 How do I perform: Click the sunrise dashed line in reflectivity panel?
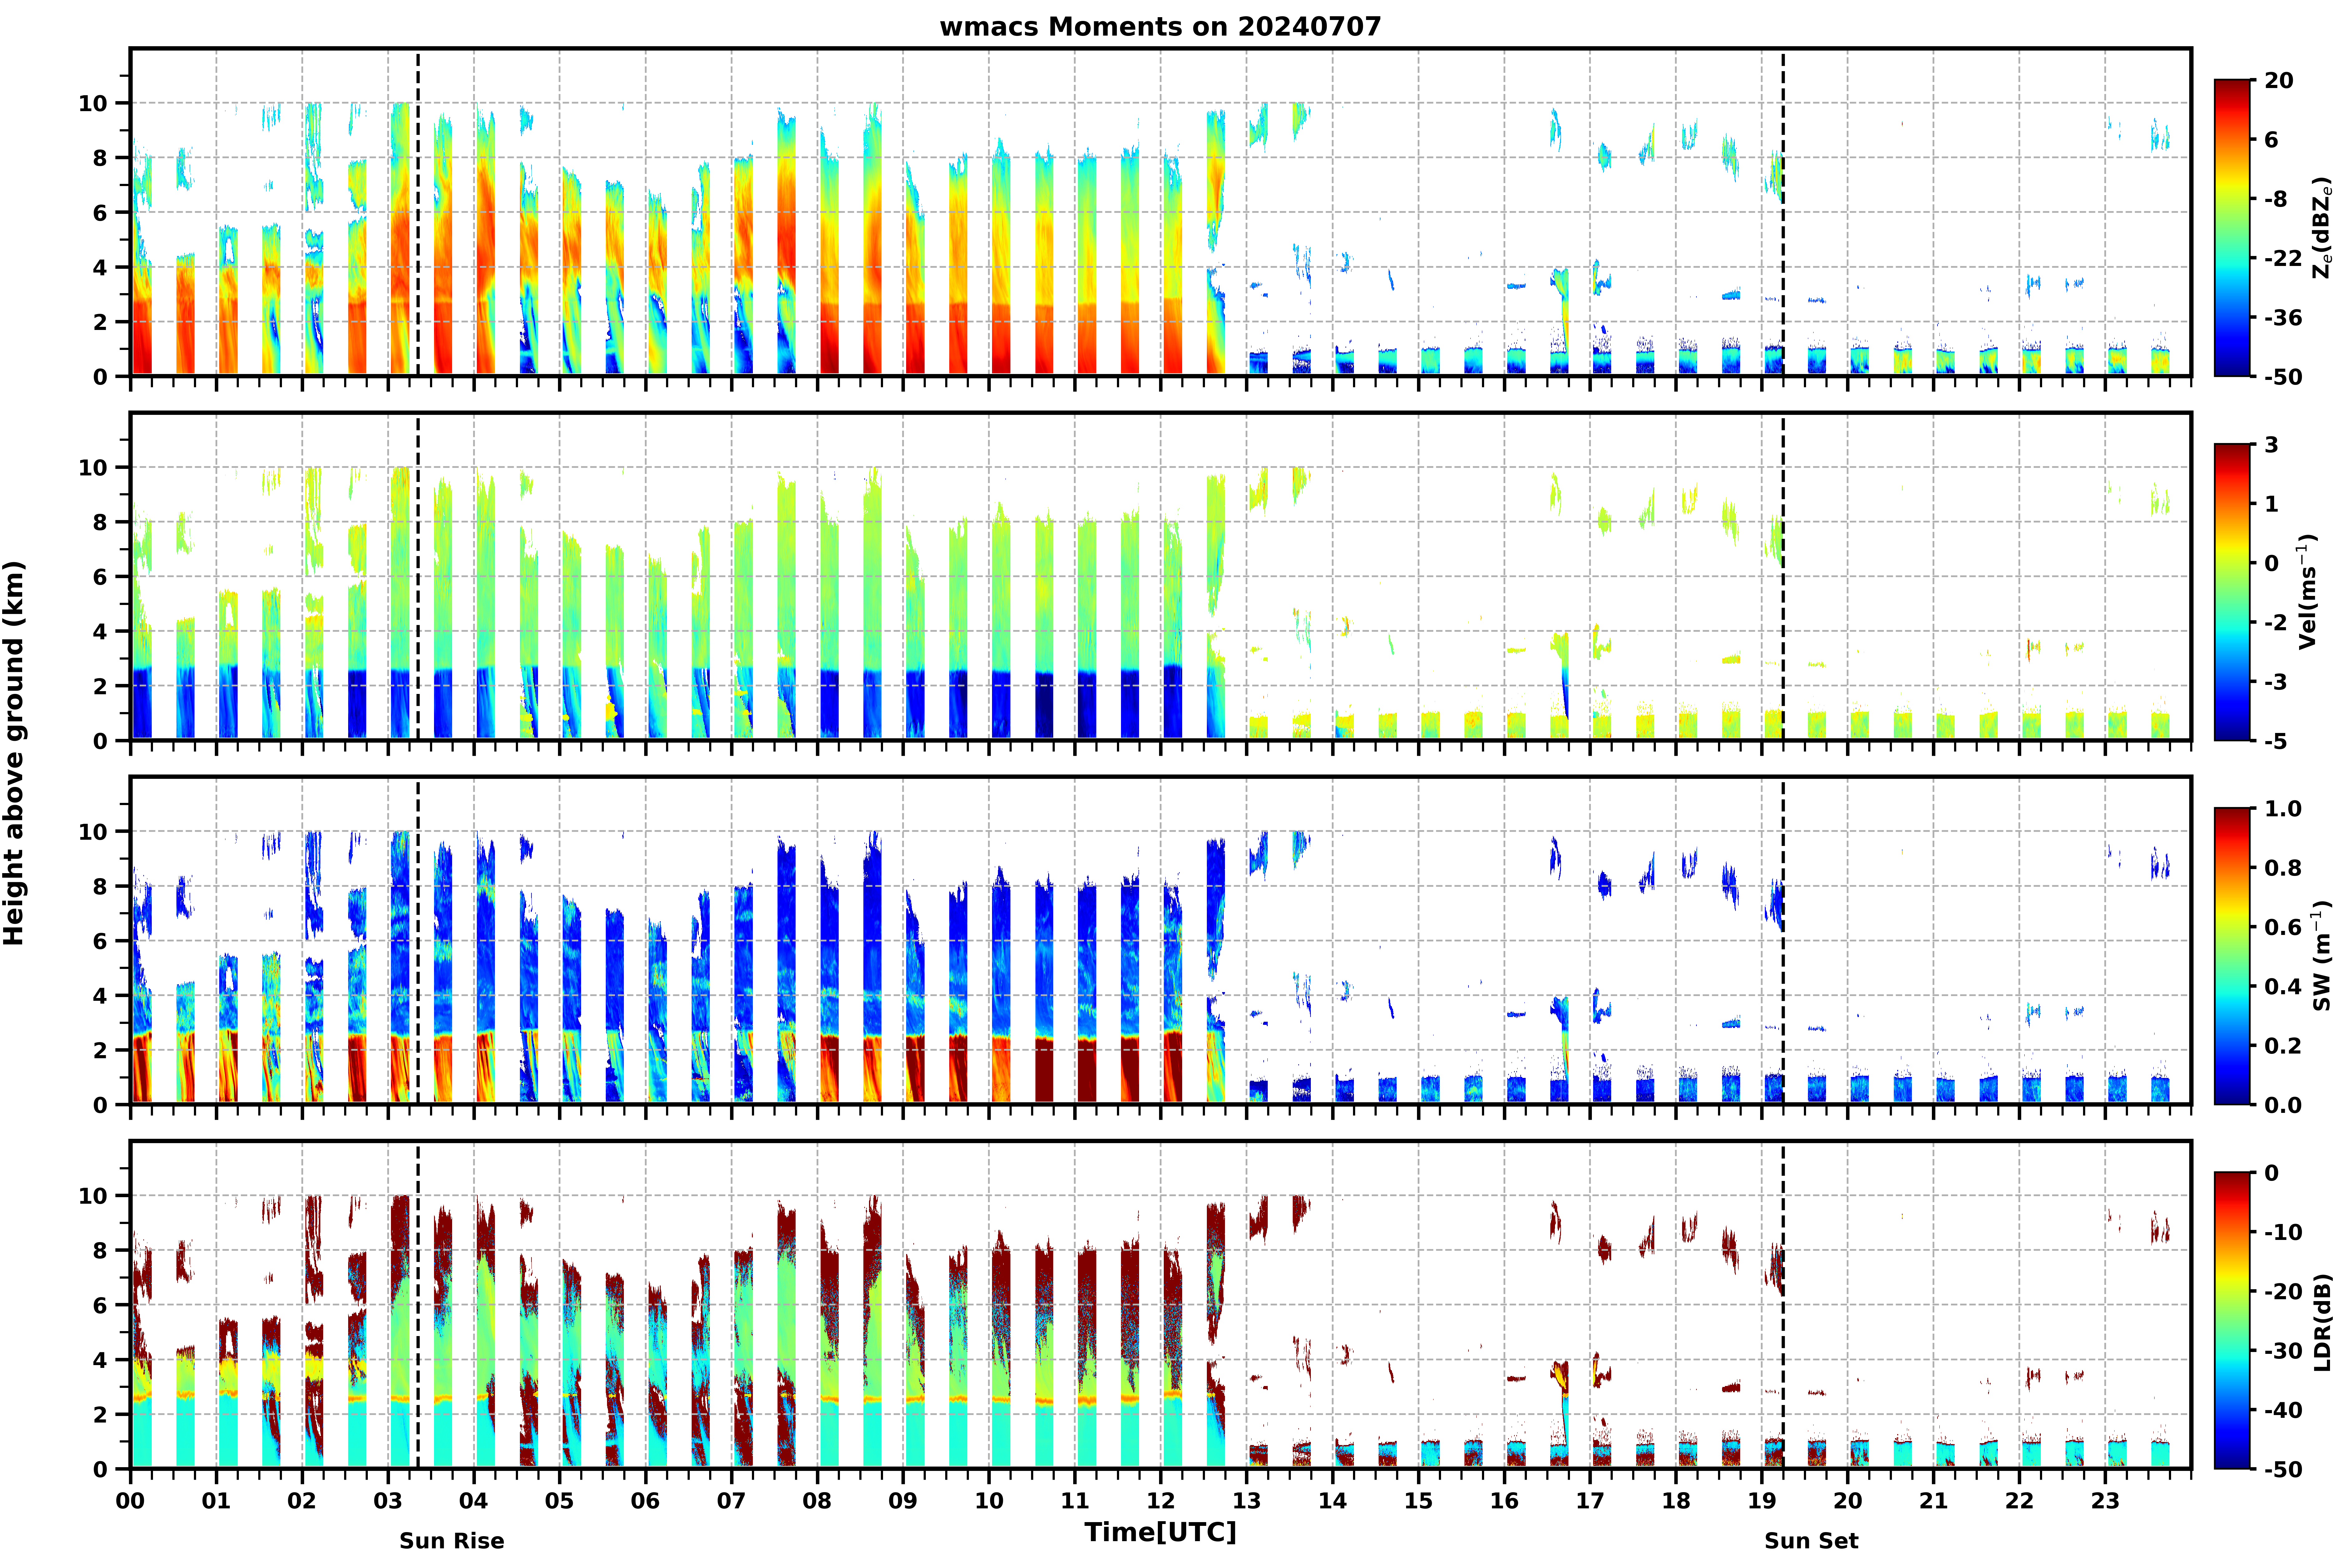(x=418, y=212)
